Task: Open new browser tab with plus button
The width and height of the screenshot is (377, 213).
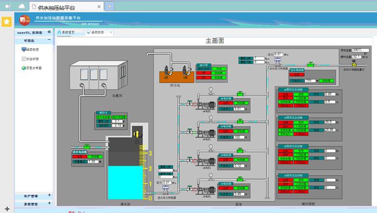Action: coord(109,6)
